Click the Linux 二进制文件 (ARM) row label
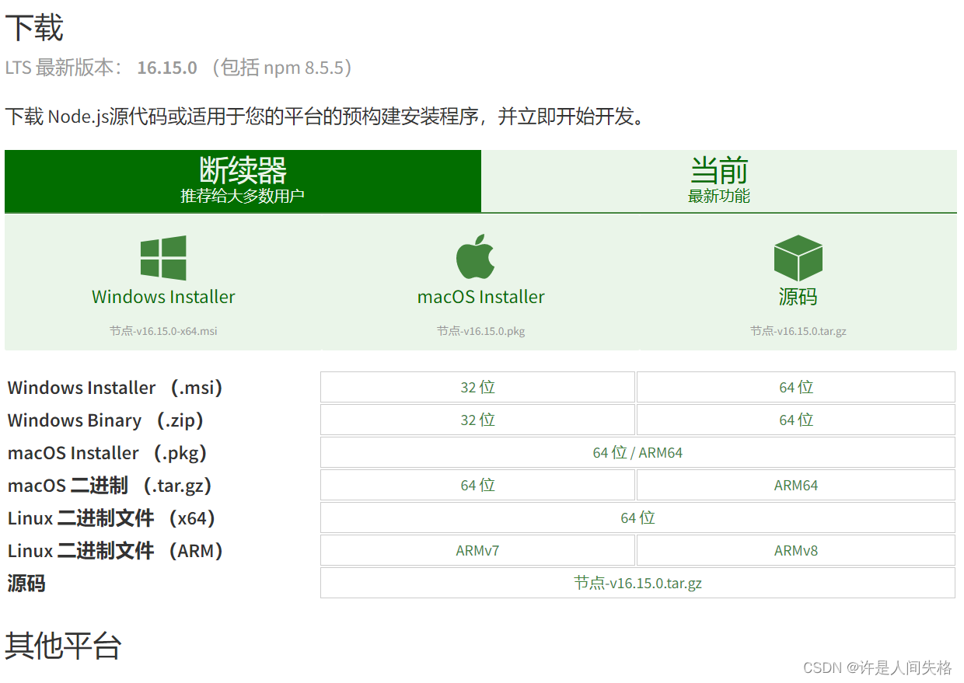 (x=117, y=551)
